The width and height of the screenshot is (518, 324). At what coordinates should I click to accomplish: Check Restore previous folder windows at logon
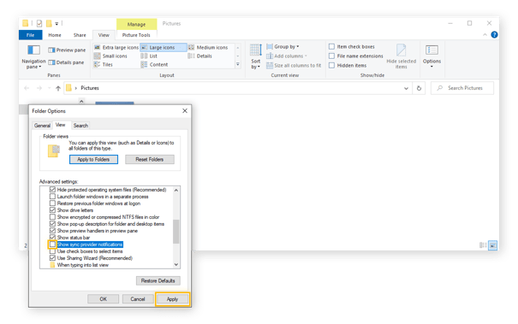(x=52, y=203)
